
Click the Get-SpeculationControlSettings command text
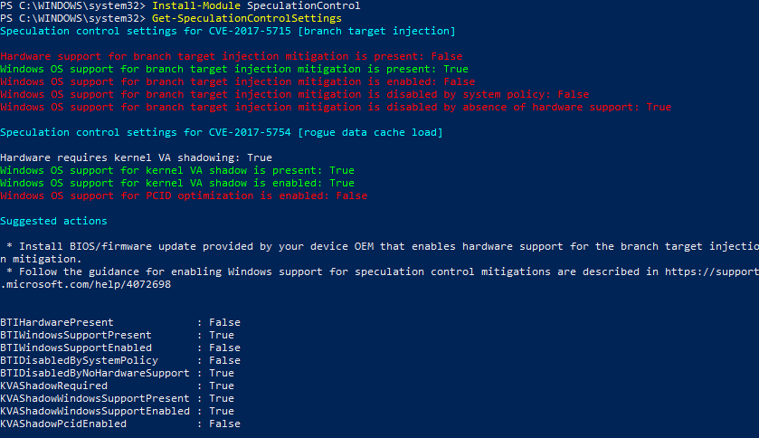point(246,18)
